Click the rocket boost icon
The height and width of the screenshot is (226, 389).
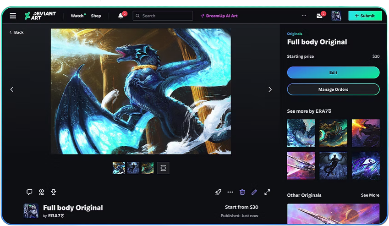click(x=218, y=192)
